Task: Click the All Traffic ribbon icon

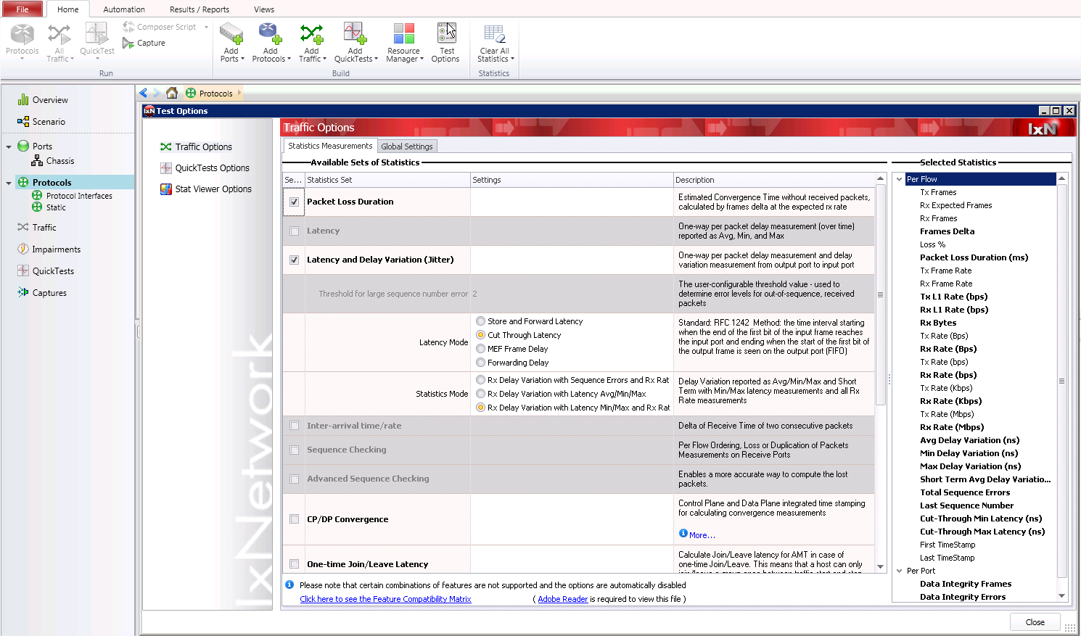Action: (59, 34)
